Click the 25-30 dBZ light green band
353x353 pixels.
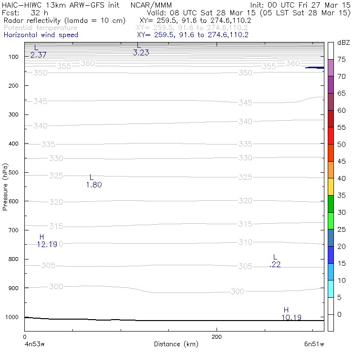pyautogui.click(x=331, y=221)
